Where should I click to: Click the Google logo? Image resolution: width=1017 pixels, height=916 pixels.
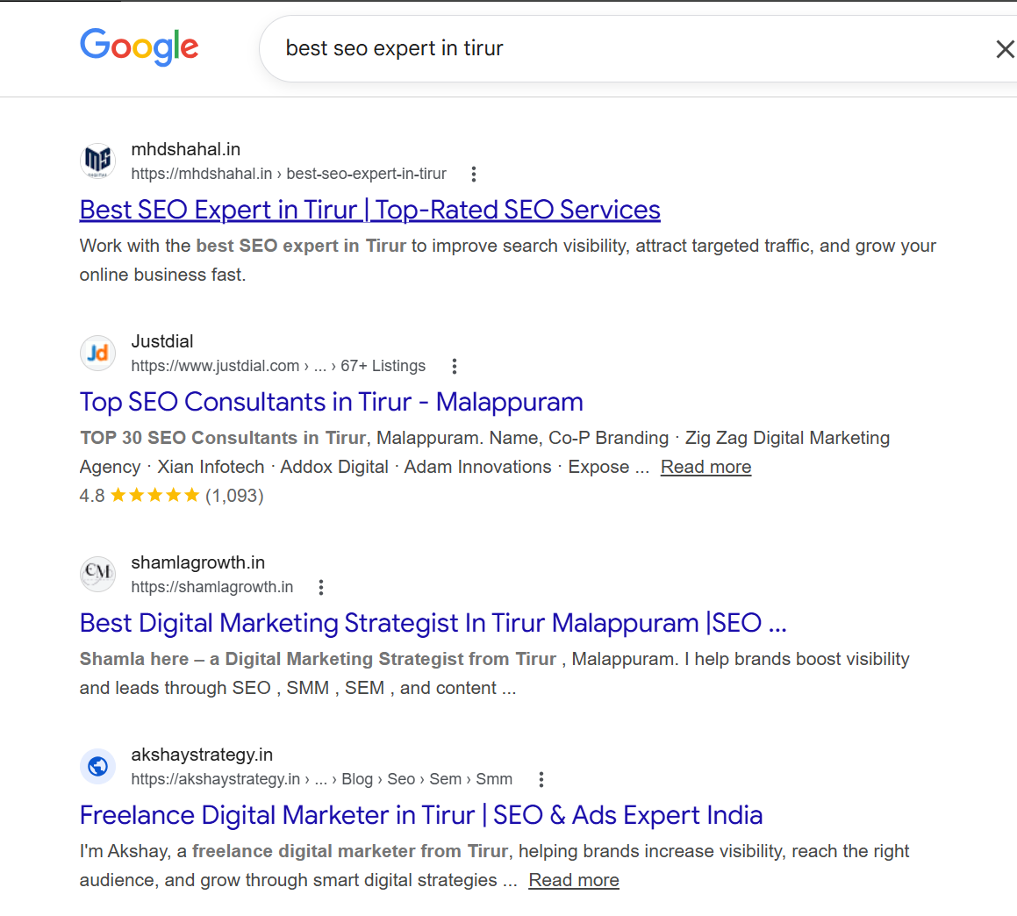139,47
